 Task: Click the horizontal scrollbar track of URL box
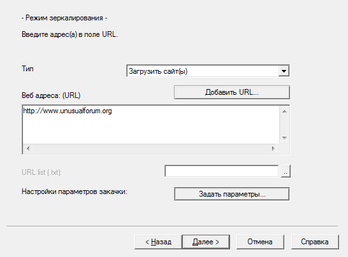pyautogui.click(x=150, y=148)
